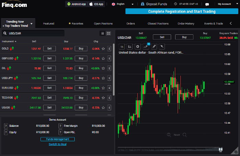Image resolution: width=240 pixels, height=156 pixels.
Task: Click the chart time-range slider handle
Action: click(x=220, y=149)
